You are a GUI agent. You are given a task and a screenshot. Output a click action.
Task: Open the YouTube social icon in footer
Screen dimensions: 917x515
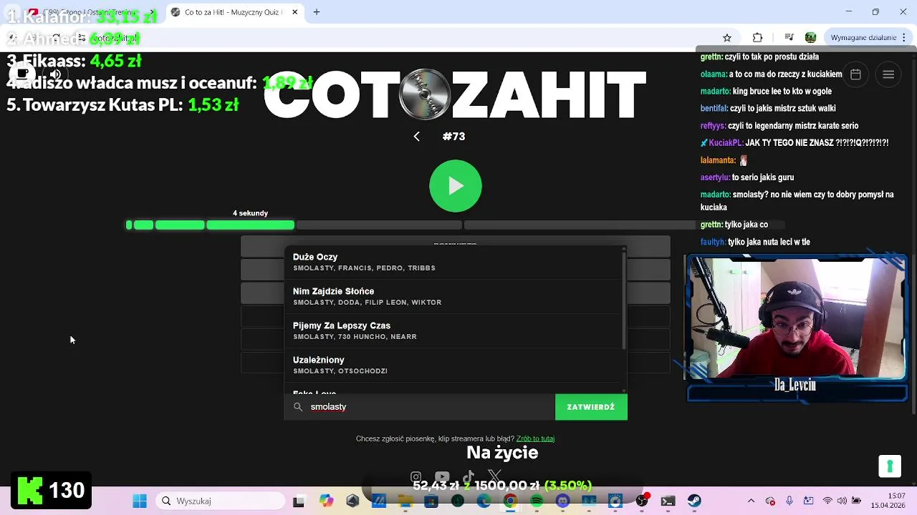[442, 477]
